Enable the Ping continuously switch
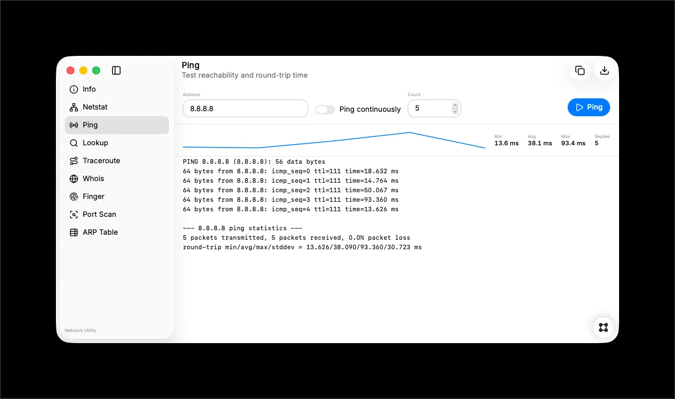The height and width of the screenshot is (399, 675). click(325, 110)
